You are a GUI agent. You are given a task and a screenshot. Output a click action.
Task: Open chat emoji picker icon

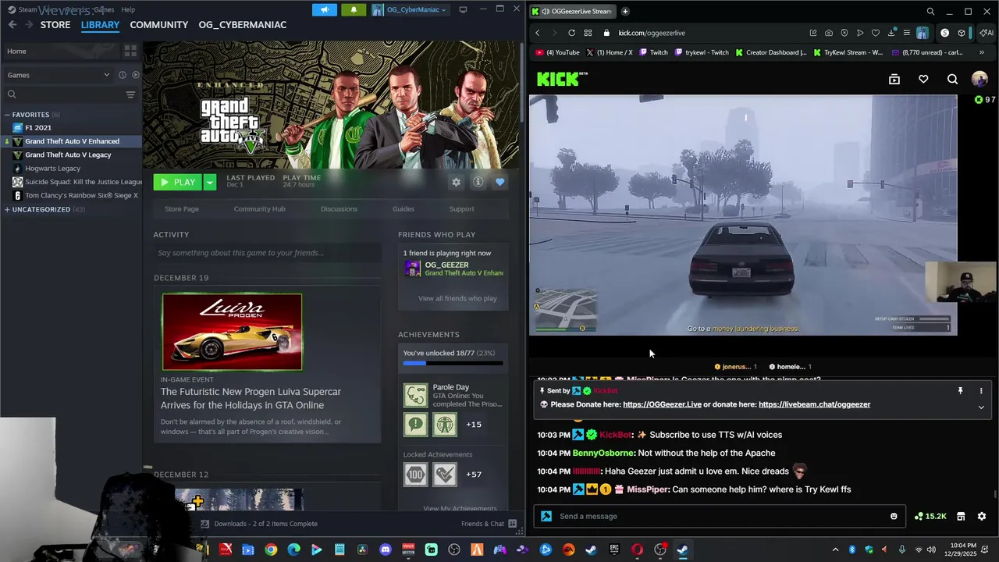click(x=894, y=516)
